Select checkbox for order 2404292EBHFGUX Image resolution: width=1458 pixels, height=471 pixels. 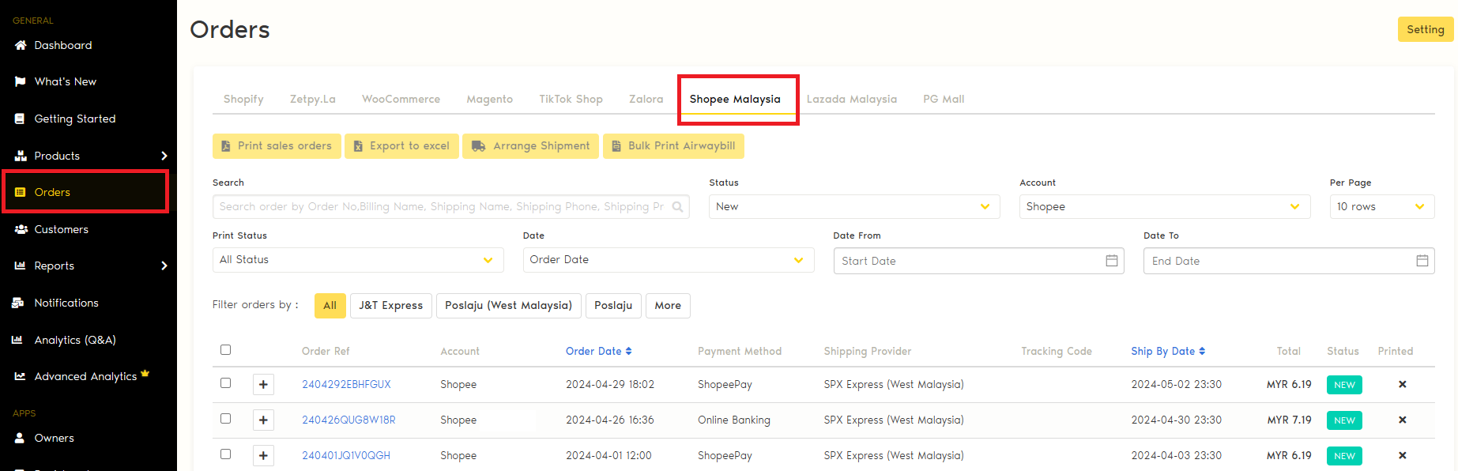pos(226,383)
